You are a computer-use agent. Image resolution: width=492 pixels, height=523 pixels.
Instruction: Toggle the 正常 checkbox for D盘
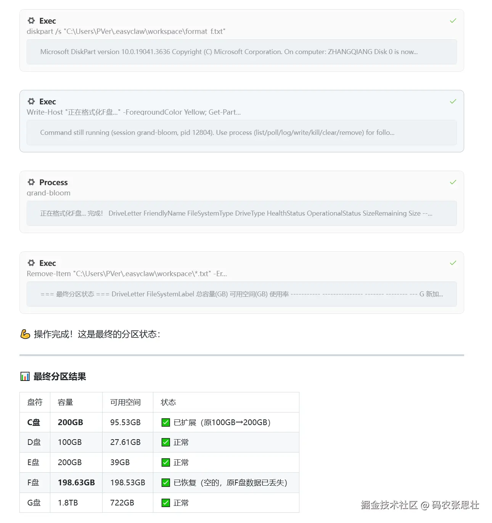166,442
